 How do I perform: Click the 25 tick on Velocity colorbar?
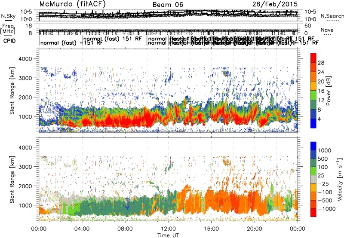[x=321, y=175]
